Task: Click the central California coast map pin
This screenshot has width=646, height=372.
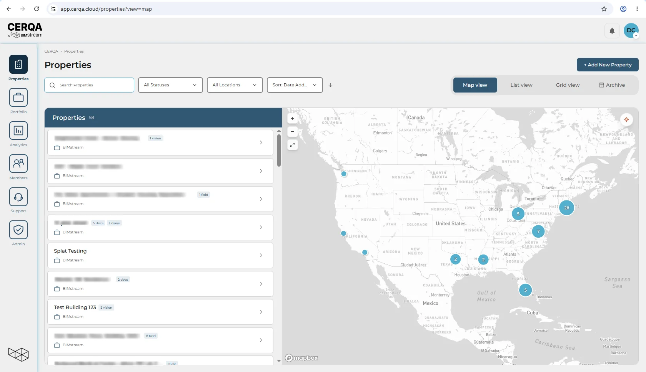Action: pos(343,233)
